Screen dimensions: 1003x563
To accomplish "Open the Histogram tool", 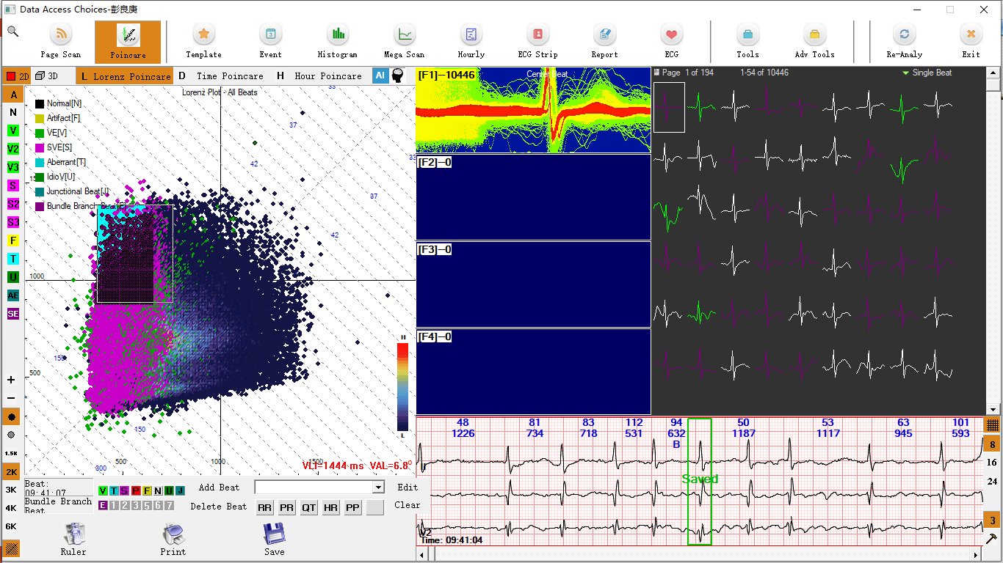I will point(338,41).
